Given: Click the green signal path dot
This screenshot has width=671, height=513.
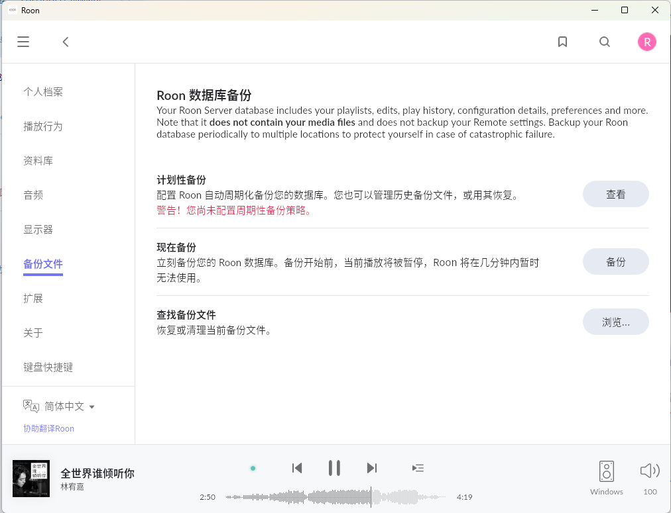Looking at the screenshot, I should pyautogui.click(x=253, y=469).
